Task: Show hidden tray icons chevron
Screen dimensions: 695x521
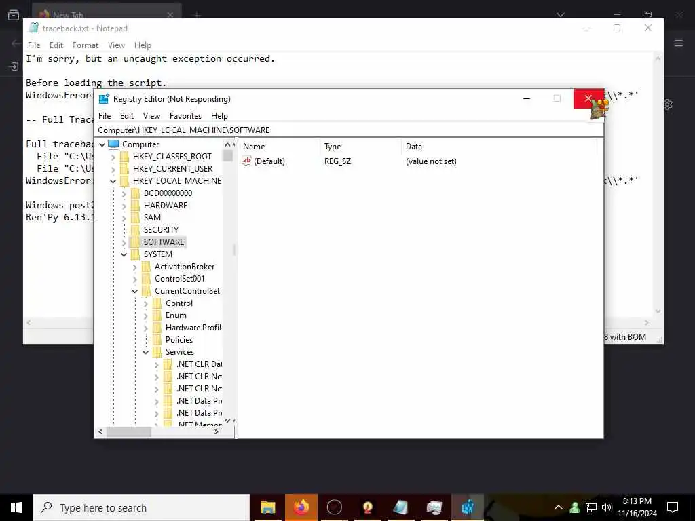Action: tap(559, 507)
